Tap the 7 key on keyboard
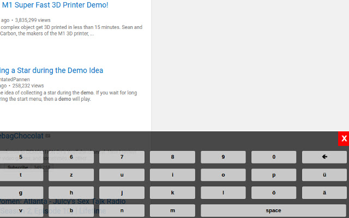349x218 pixels. 122,157
